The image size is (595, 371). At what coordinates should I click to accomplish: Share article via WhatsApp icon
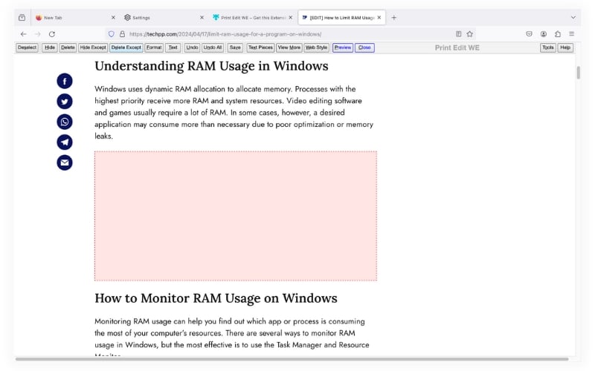pos(65,122)
